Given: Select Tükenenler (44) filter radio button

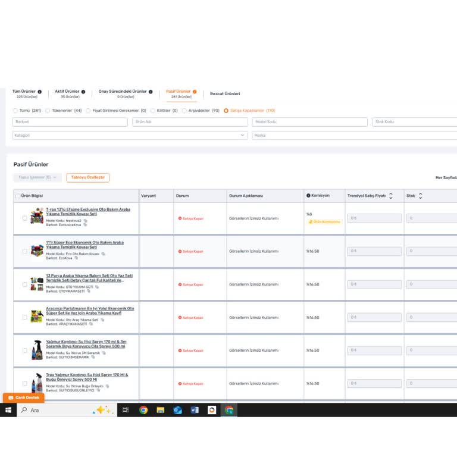Looking at the screenshot, I should click(x=49, y=111).
